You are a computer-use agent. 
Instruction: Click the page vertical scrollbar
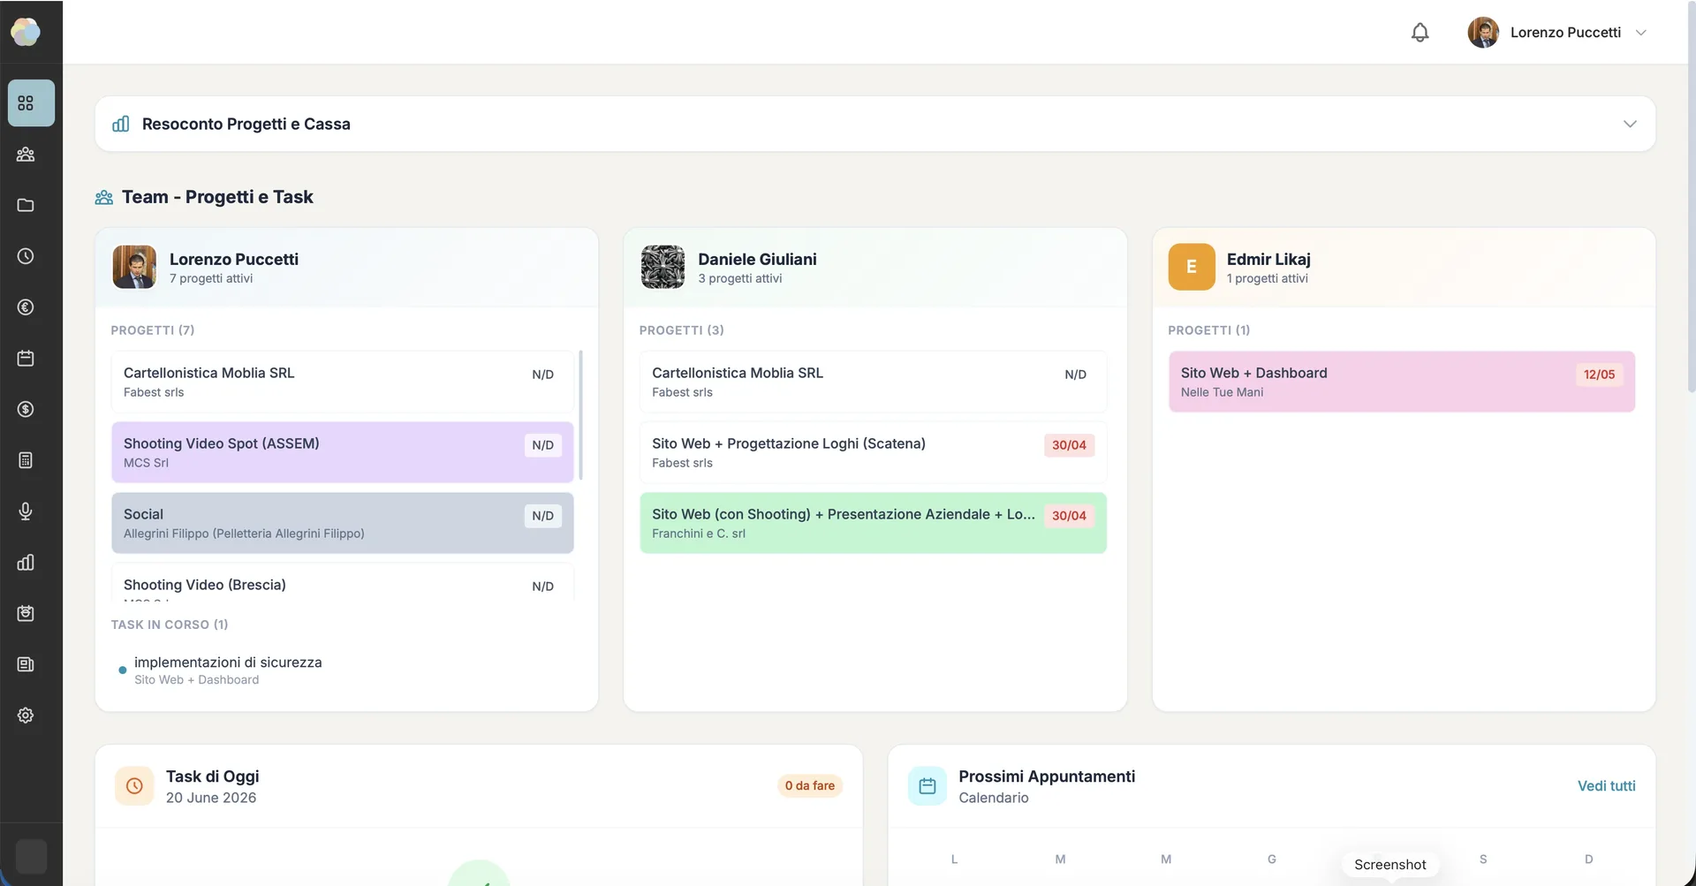(x=1691, y=199)
